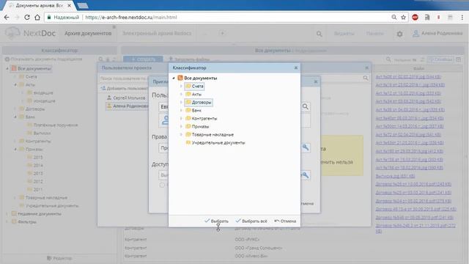Collapse the Все документы root in the Классификатор dialog
Screen dimensions: 469x264
(x=174, y=78)
